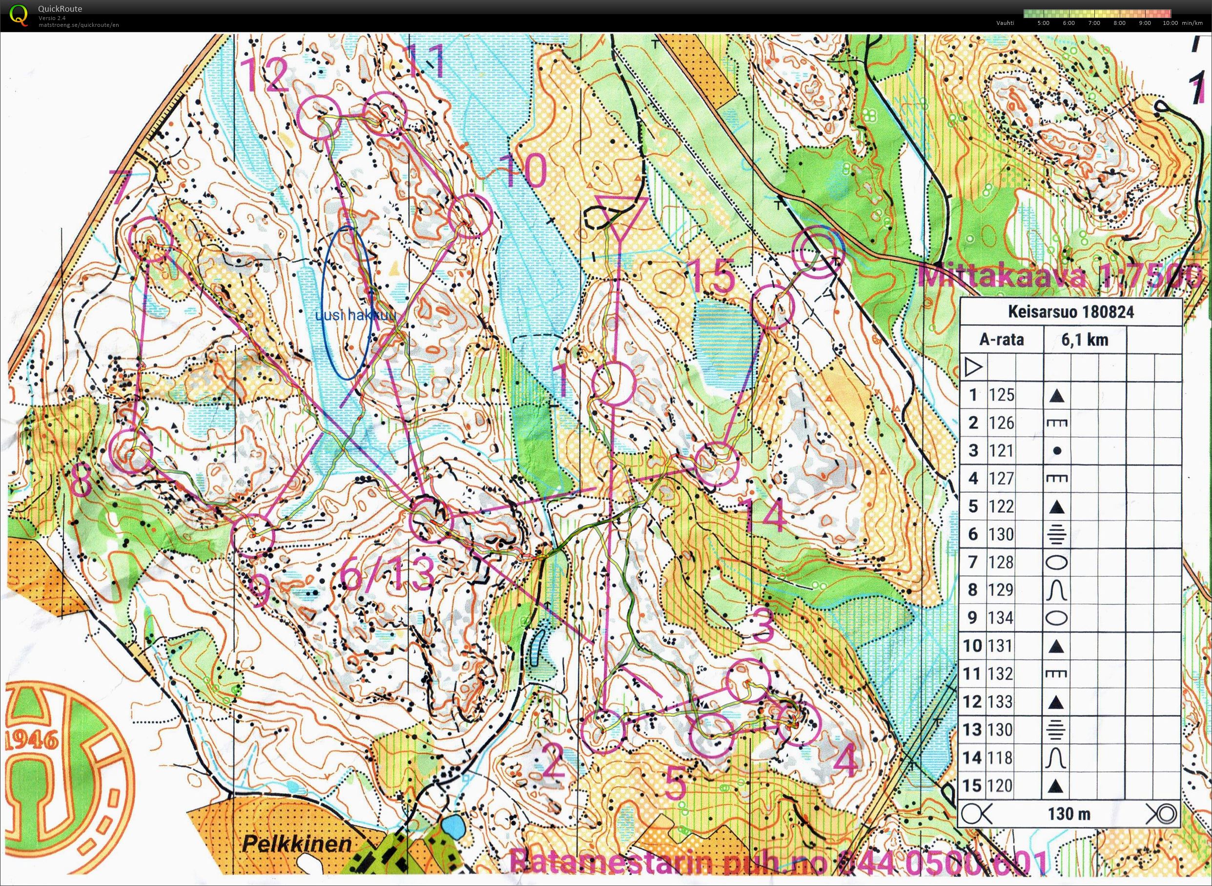Click the blue uusi hakkuu annotation text
This screenshot has height=886, width=1212.
(x=356, y=316)
